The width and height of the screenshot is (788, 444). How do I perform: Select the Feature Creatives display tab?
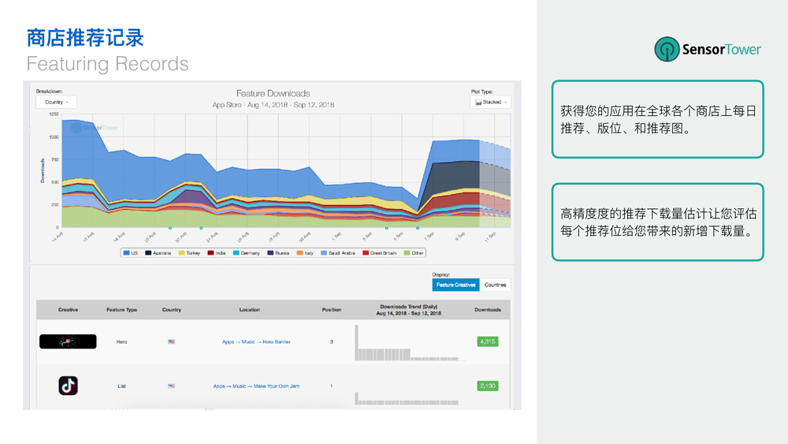pos(456,285)
